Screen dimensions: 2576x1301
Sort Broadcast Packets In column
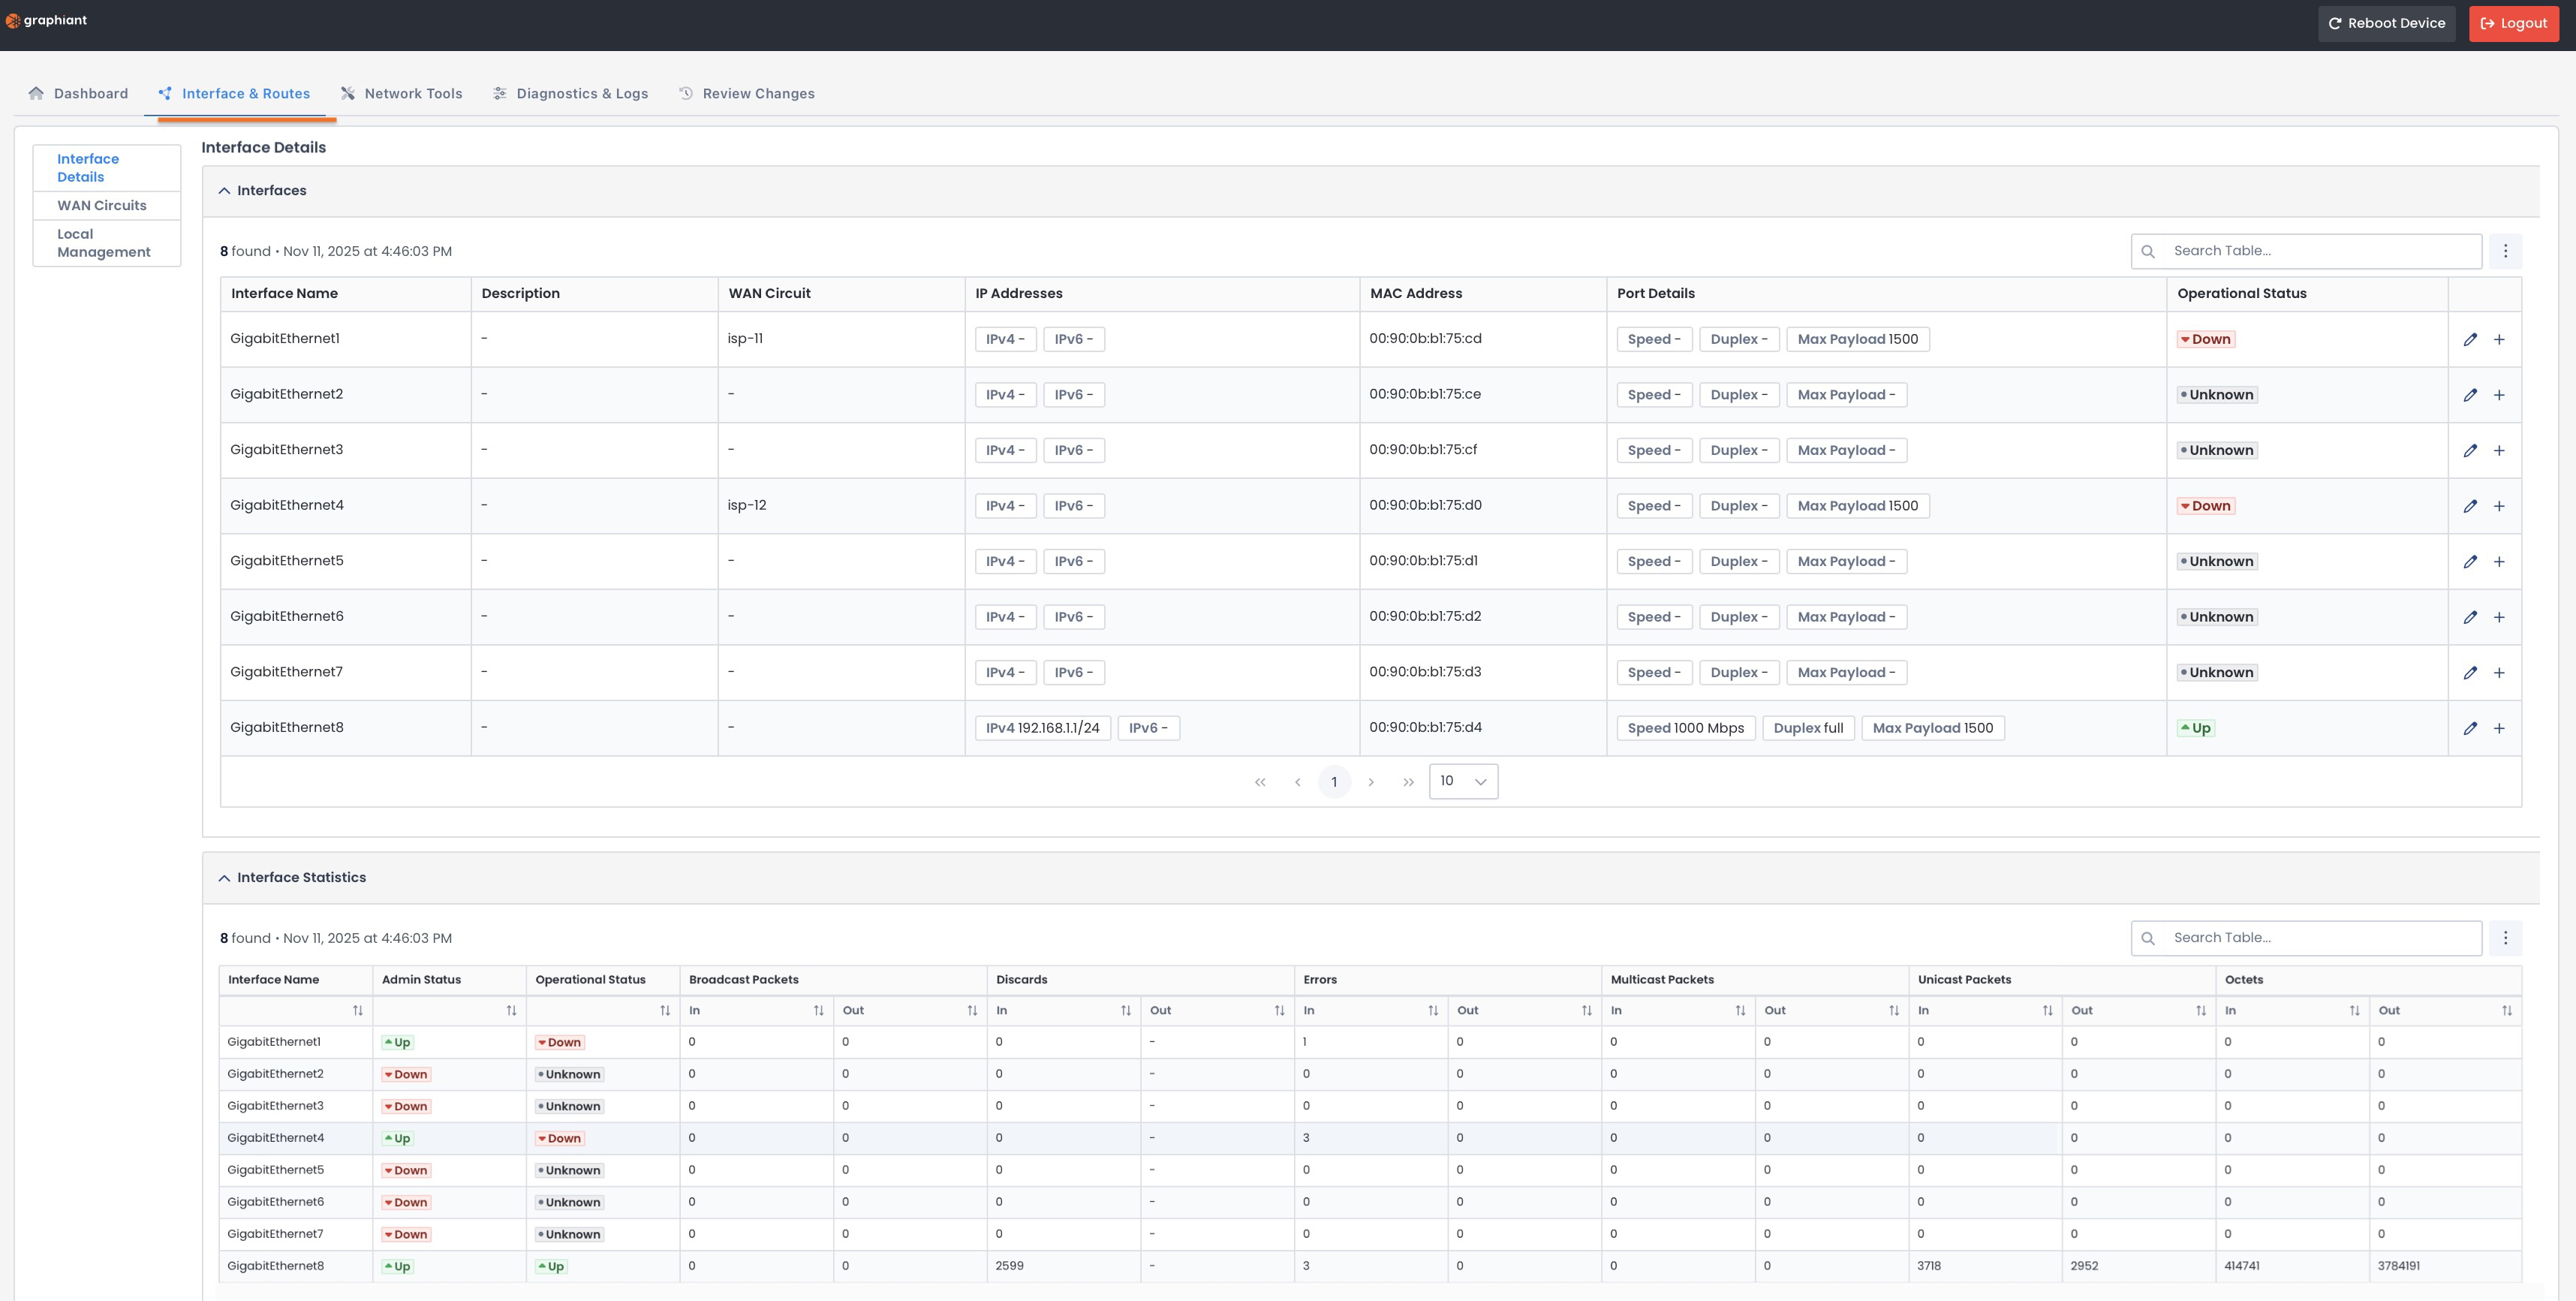(818, 1011)
